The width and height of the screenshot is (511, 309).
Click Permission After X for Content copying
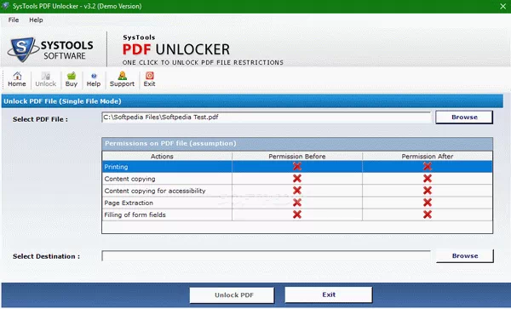[x=428, y=179]
